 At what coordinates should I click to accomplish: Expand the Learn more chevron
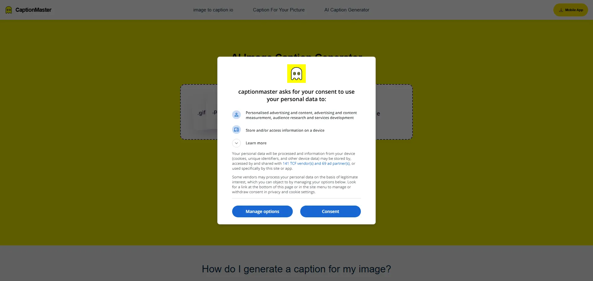(236, 143)
